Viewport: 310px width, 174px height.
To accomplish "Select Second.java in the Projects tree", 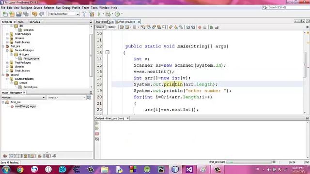I will (30, 87).
